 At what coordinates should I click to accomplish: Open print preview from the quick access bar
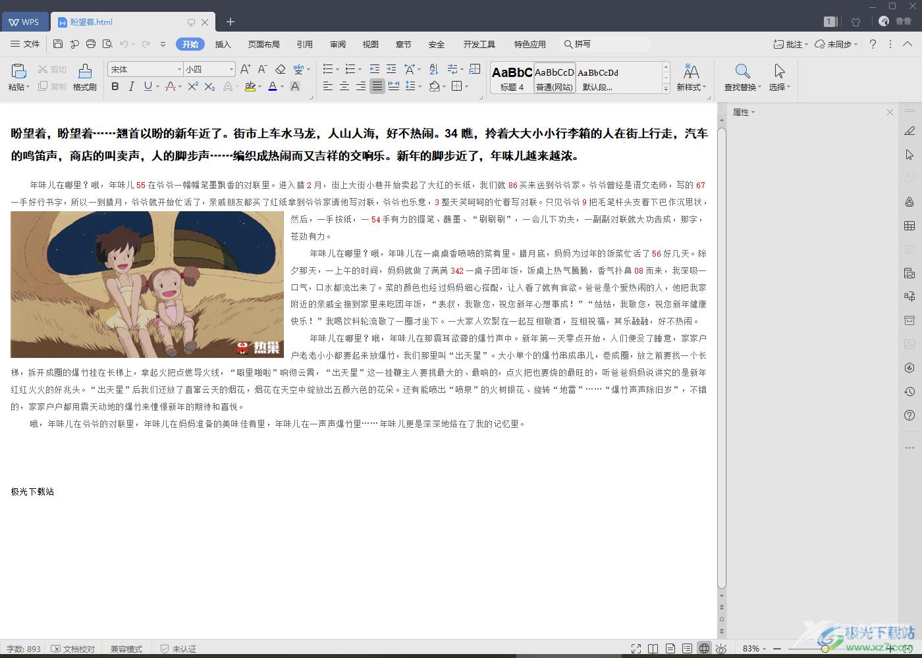(107, 44)
